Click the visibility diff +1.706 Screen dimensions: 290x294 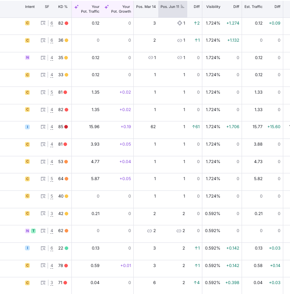tap(232, 127)
